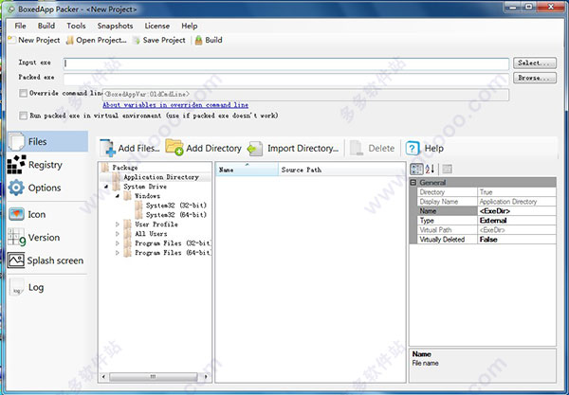
Task: Click the New Project toolbar icon
Action: pos(12,40)
